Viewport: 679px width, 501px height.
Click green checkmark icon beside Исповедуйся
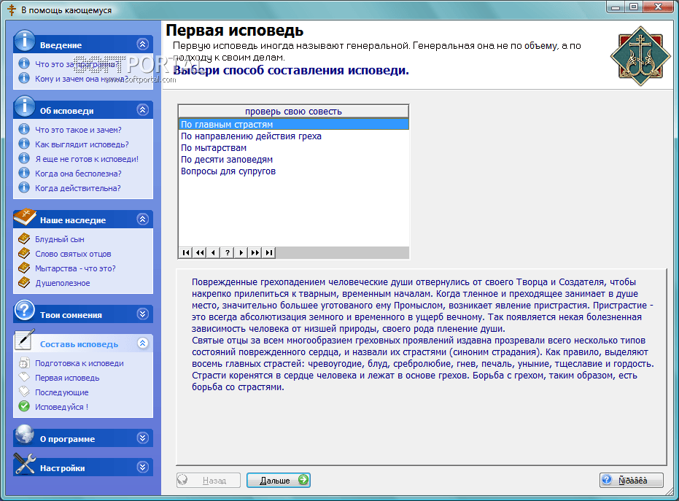[x=24, y=407]
